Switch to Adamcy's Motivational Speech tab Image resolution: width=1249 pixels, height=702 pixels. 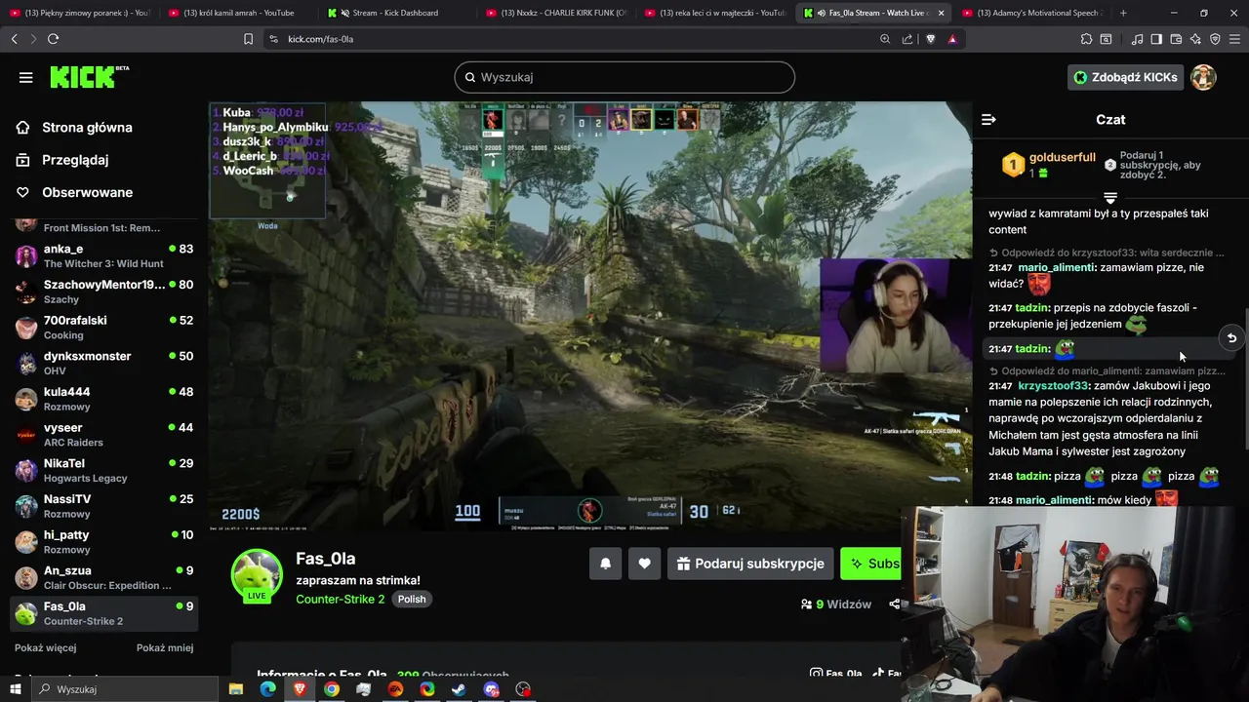(x=1031, y=13)
